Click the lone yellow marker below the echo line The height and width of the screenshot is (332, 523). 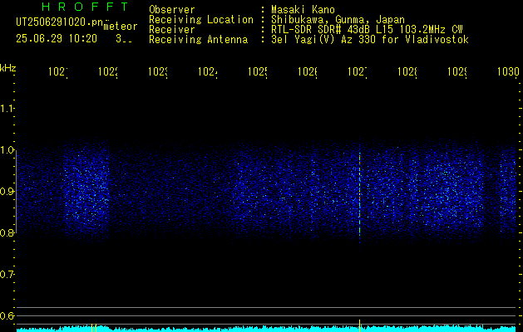click(359, 325)
